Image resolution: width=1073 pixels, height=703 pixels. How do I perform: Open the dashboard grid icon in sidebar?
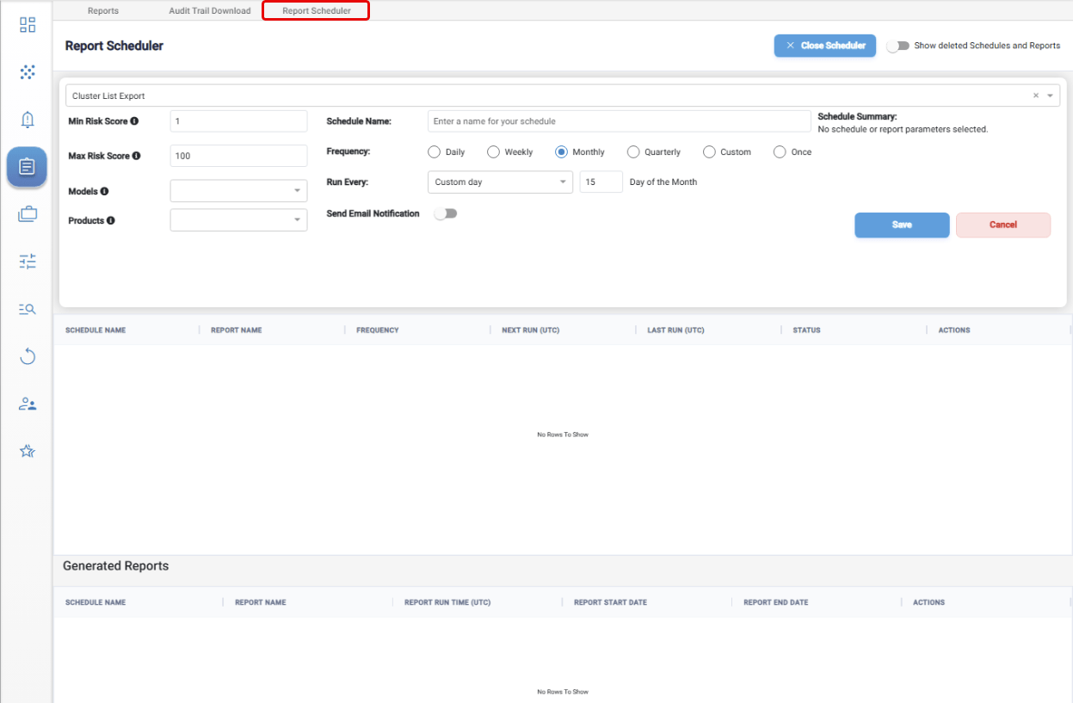tap(28, 25)
